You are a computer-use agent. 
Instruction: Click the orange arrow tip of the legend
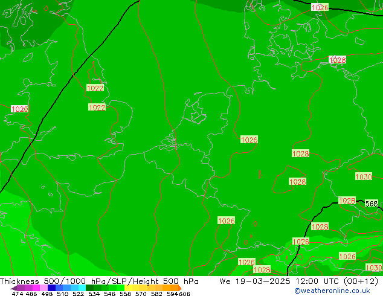(180, 288)
